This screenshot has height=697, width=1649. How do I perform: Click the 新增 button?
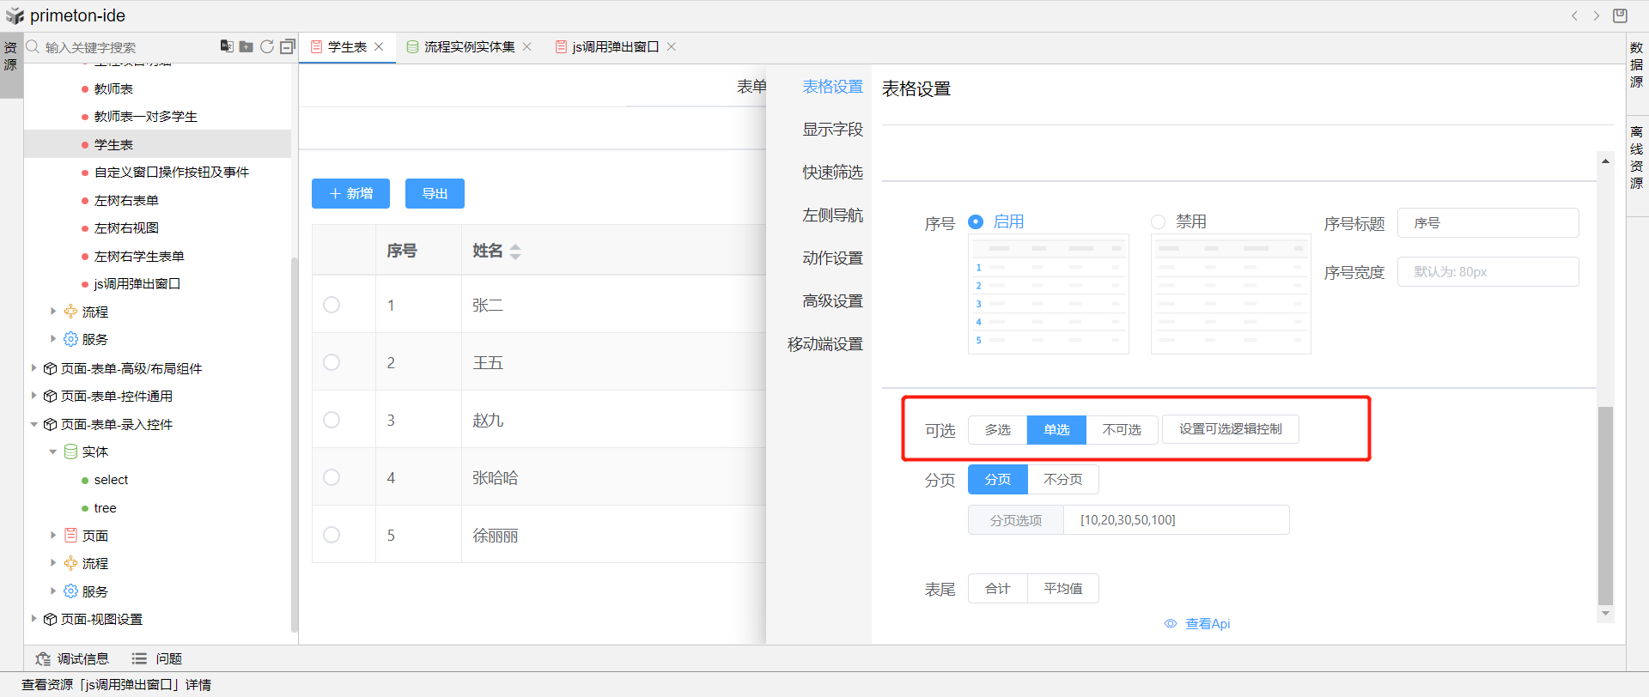(x=350, y=194)
